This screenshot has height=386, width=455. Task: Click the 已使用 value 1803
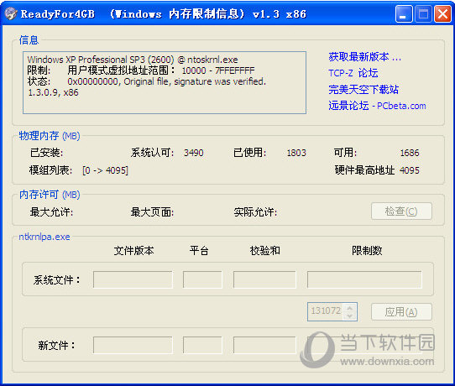pos(296,153)
